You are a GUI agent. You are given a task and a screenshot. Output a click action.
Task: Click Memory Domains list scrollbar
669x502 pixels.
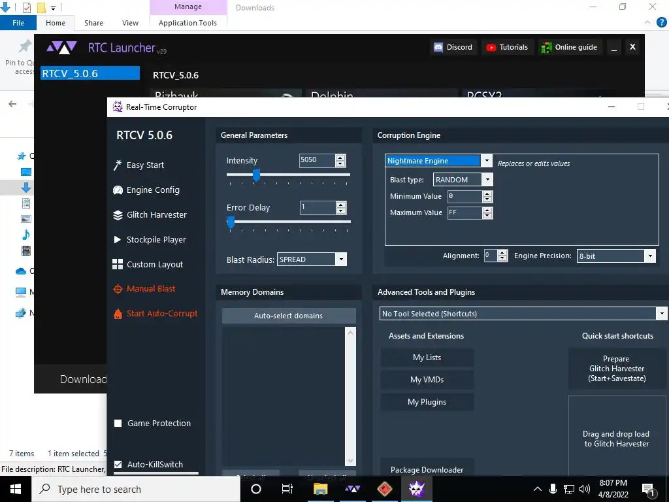click(350, 396)
